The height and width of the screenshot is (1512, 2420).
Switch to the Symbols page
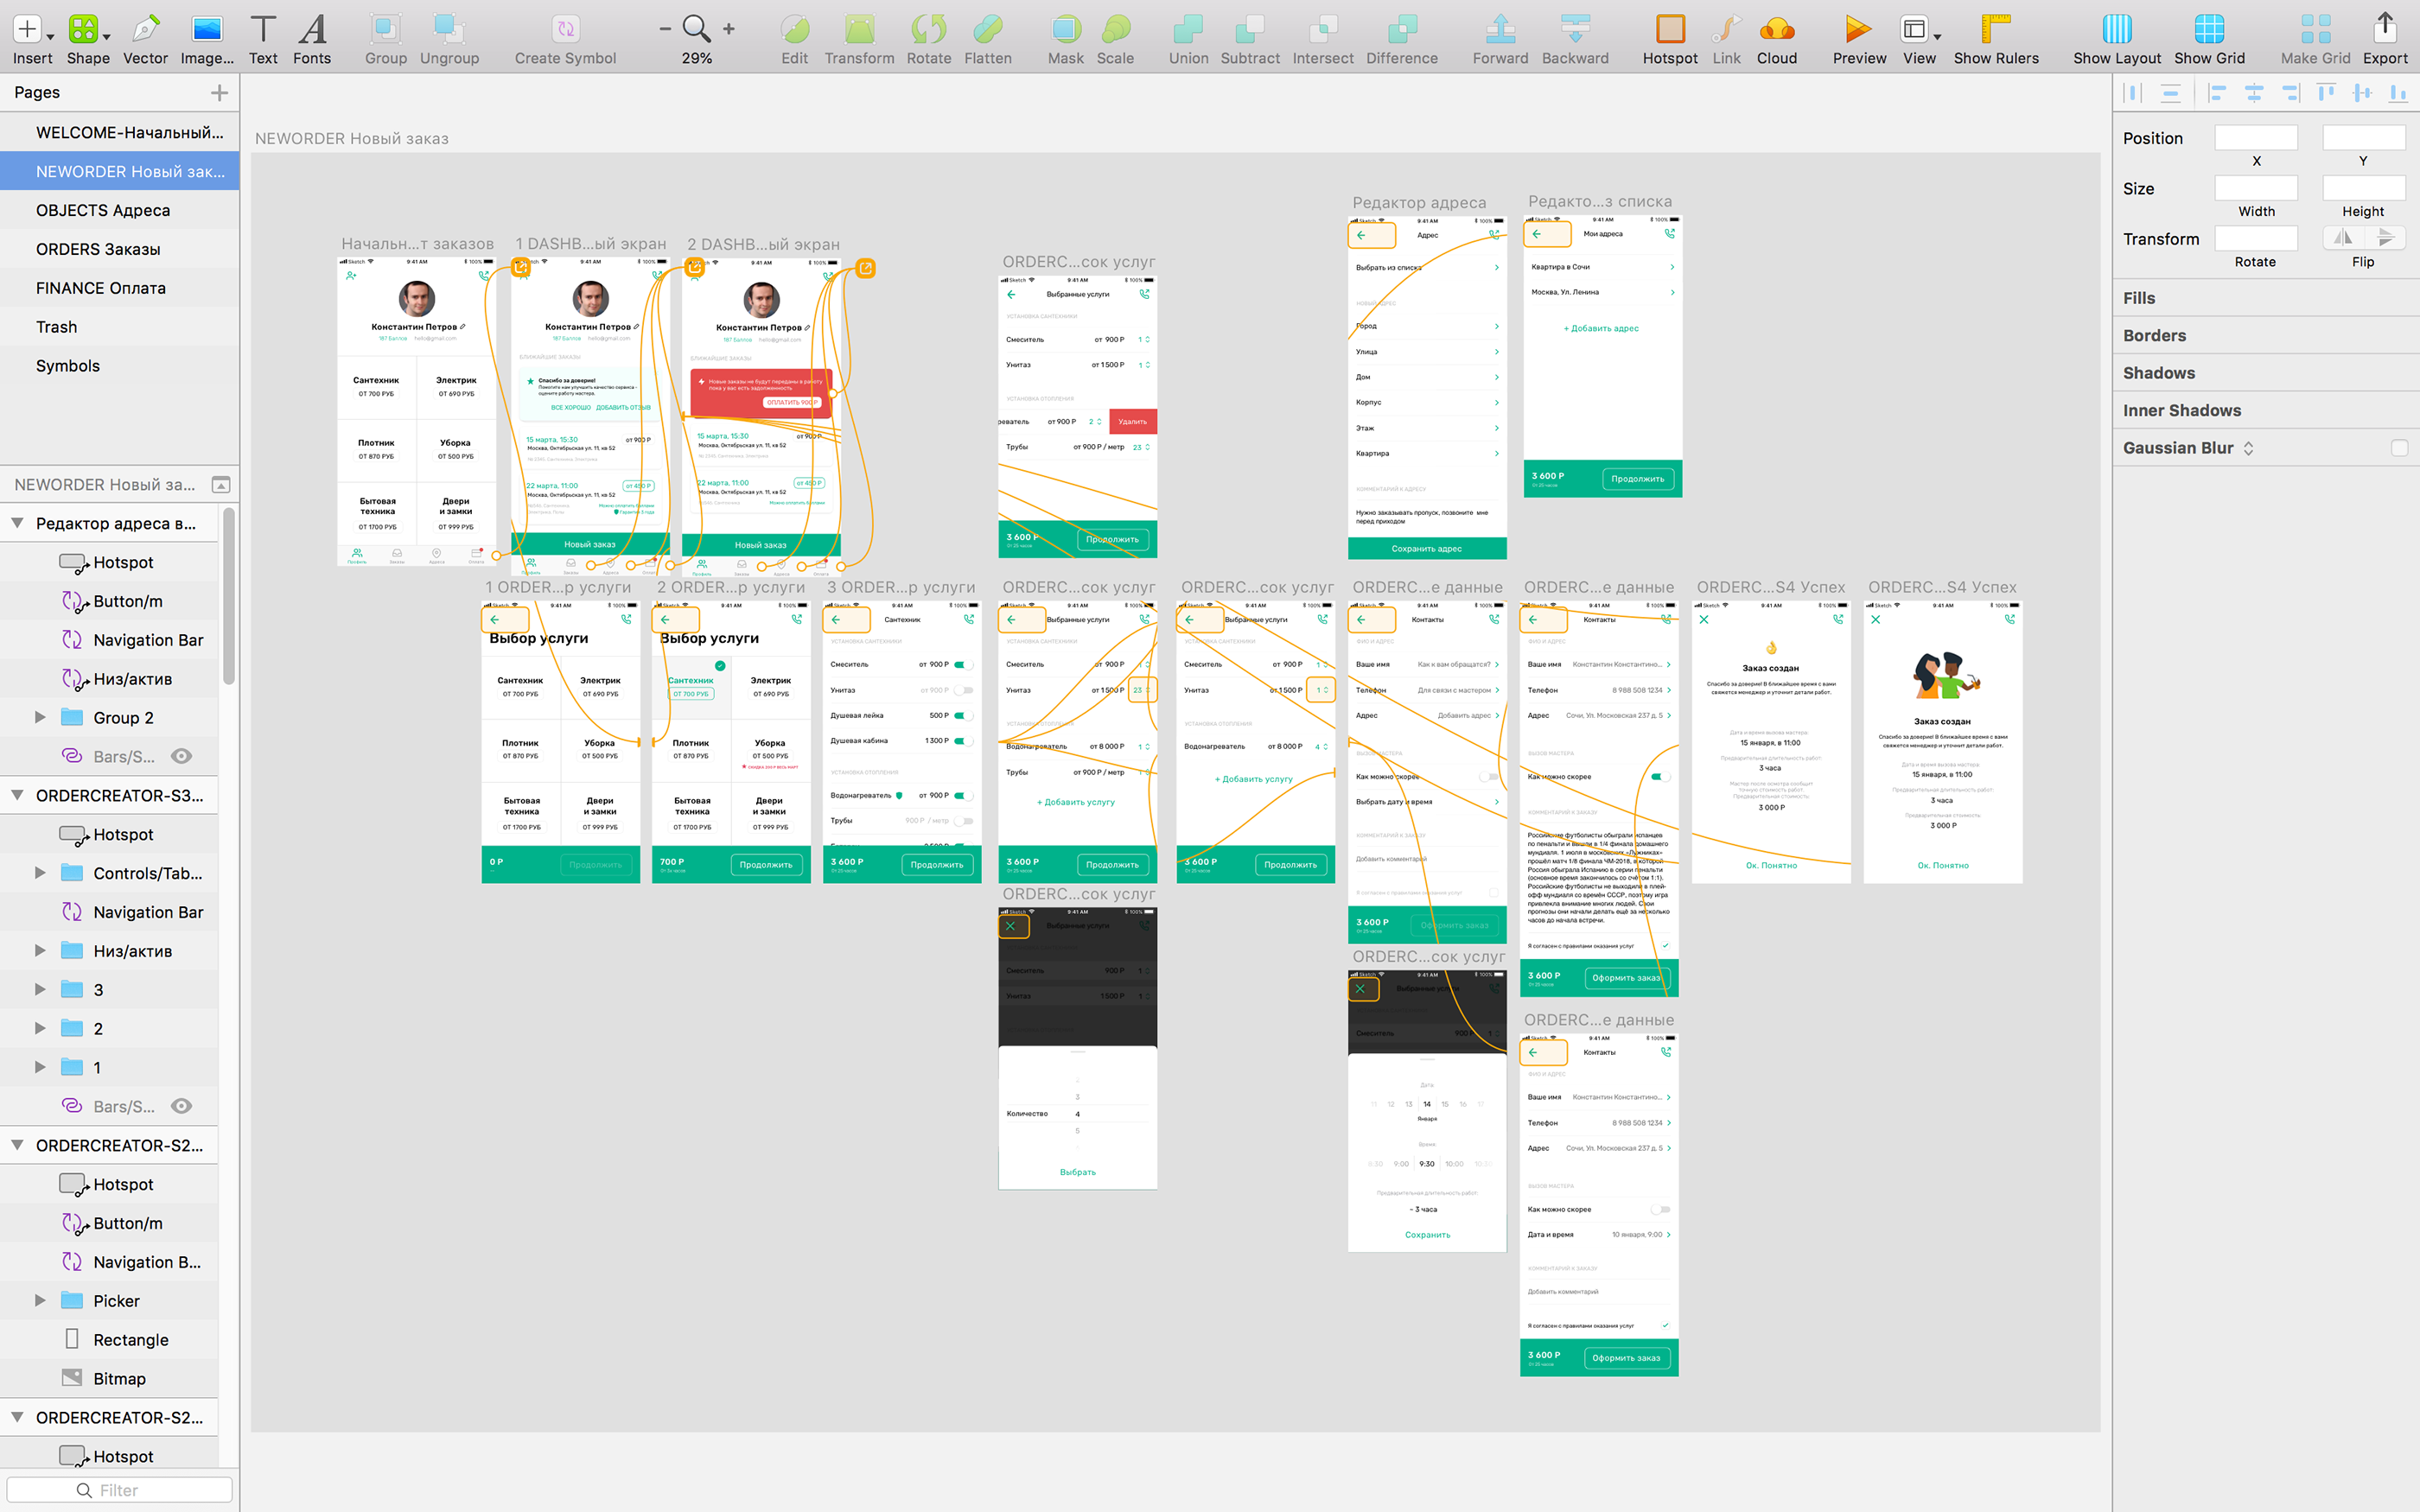pos(68,366)
